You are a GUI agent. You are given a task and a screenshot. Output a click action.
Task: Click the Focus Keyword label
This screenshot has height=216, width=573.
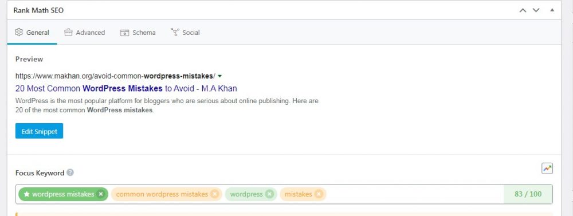click(x=40, y=173)
